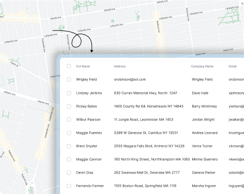The width and height of the screenshot is (244, 194).
Task: Click company name Andrea Leonard
Action: pyautogui.click(x=205, y=133)
